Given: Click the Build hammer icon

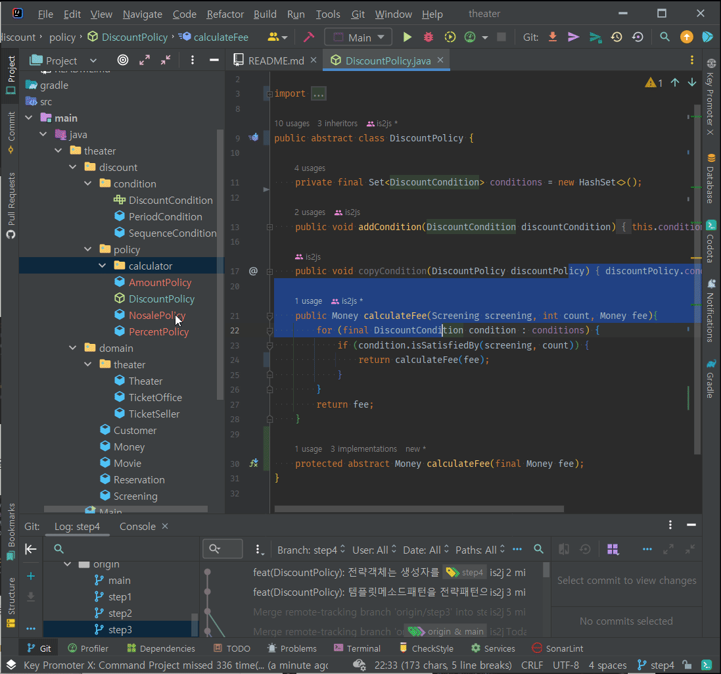Looking at the screenshot, I should [309, 37].
